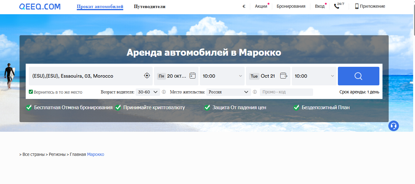
Task: Open the headset live chat button
Action: pos(394,126)
